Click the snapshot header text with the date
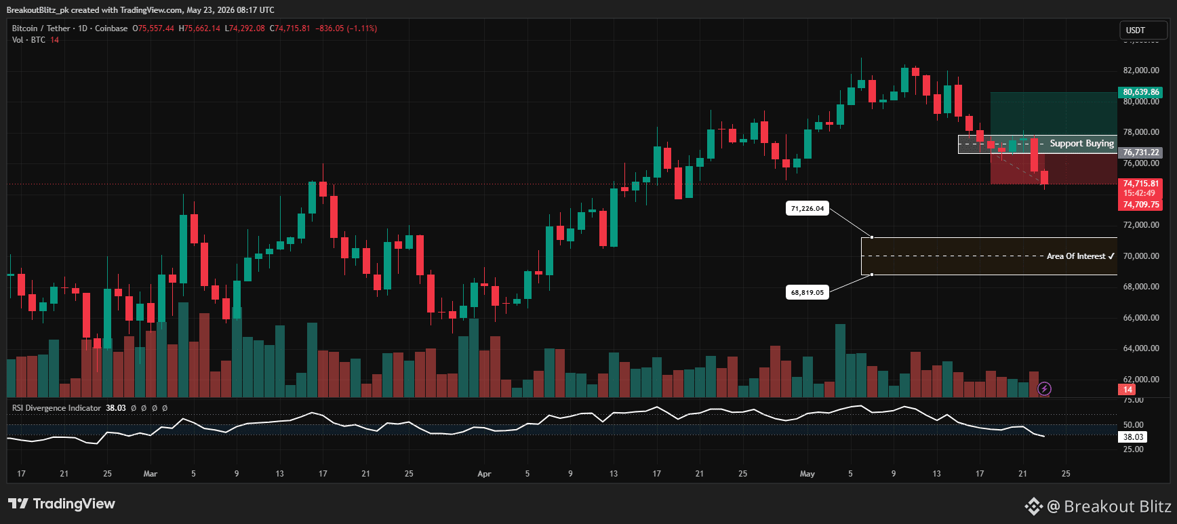The height and width of the screenshot is (524, 1177). (x=140, y=10)
